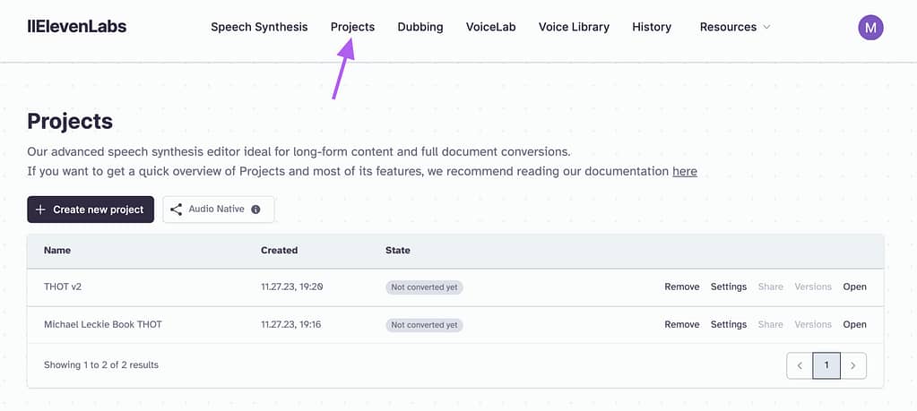The height and width of the screenshot is (411, 917).
Task: Open Settings for THOT v2
Action: (x=729, y=287)
